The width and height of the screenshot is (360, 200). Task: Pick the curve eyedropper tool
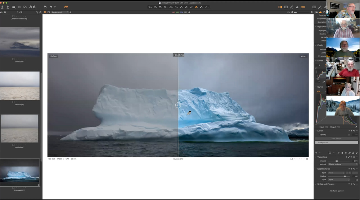[x=356, y=127]
